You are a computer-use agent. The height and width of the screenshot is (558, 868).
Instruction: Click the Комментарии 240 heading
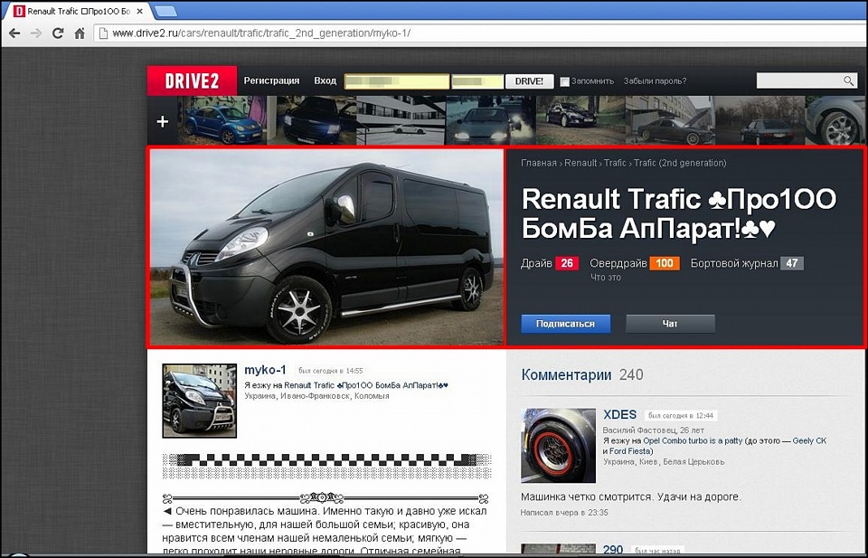coord(582,374)
